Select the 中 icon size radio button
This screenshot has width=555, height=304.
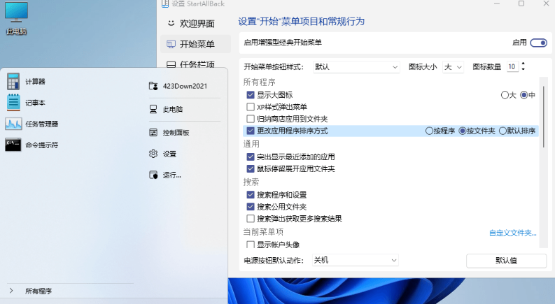(x=524, y=95)
